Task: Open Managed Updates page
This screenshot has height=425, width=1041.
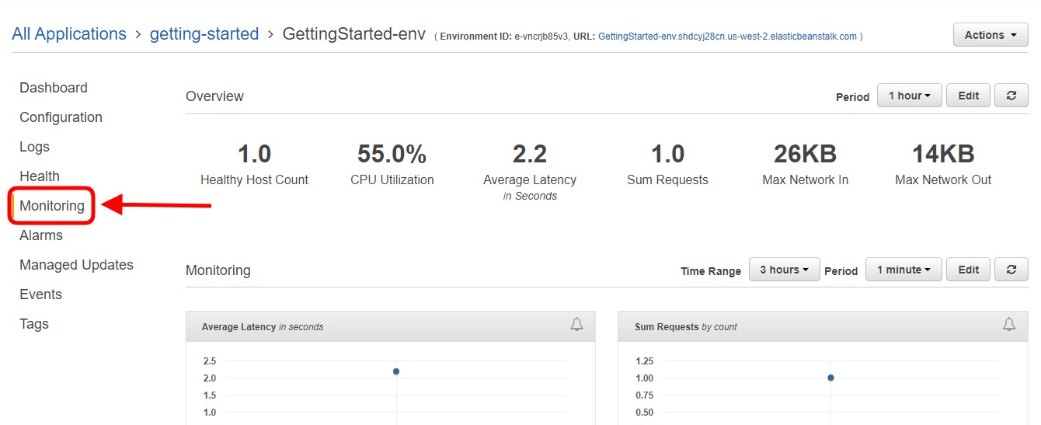Action: click(x=76, y=265)
